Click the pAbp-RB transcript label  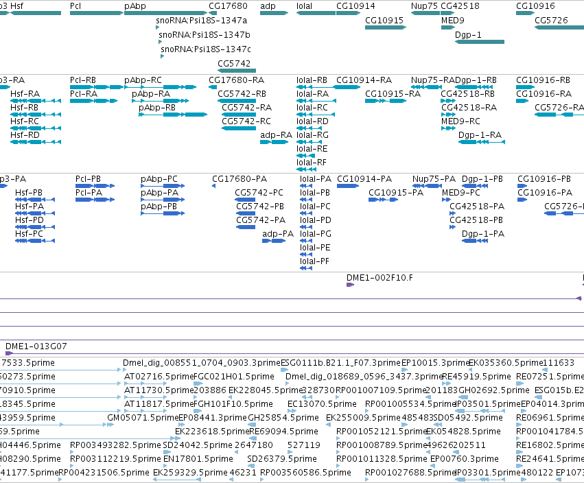[x=157, y=108]
